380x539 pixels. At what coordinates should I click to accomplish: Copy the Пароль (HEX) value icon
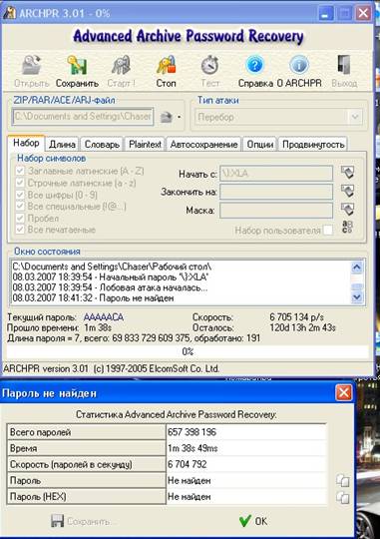coord(342,497)
